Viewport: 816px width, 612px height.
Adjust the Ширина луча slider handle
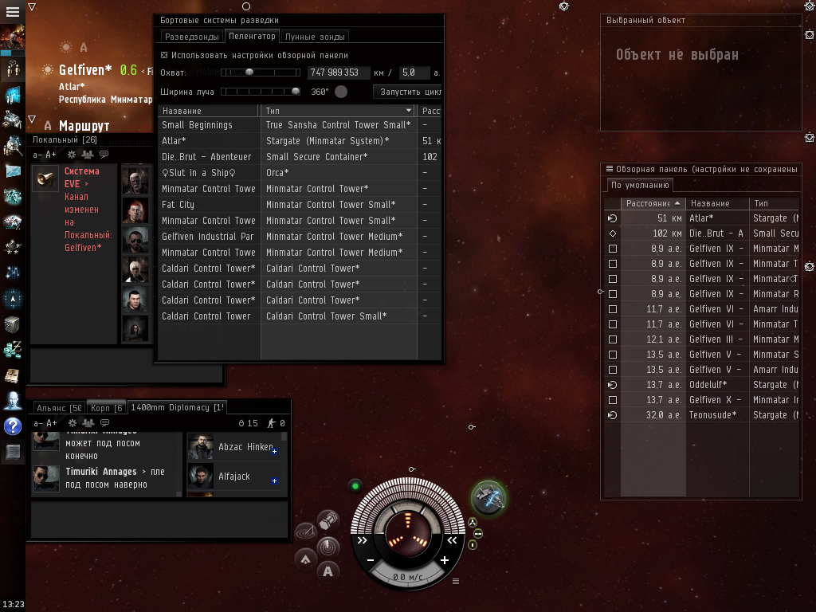[296, 92]
